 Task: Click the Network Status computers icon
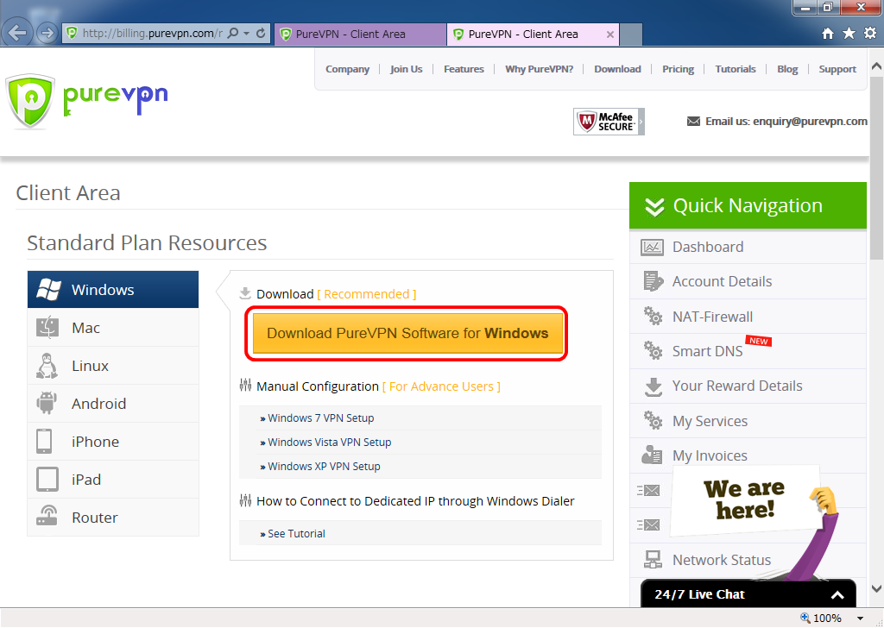point(653,559)
